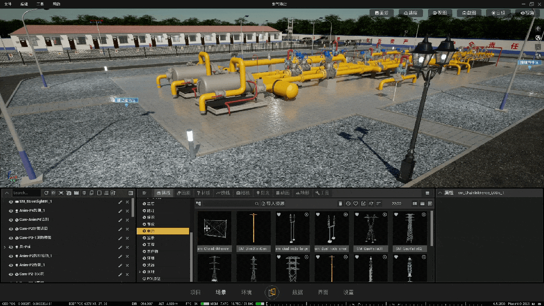This screenshot has width=544, height=306.
Task: Click the pencil icon for 点-Poi row
Action: pyautogui.click(x=120, y=248)
